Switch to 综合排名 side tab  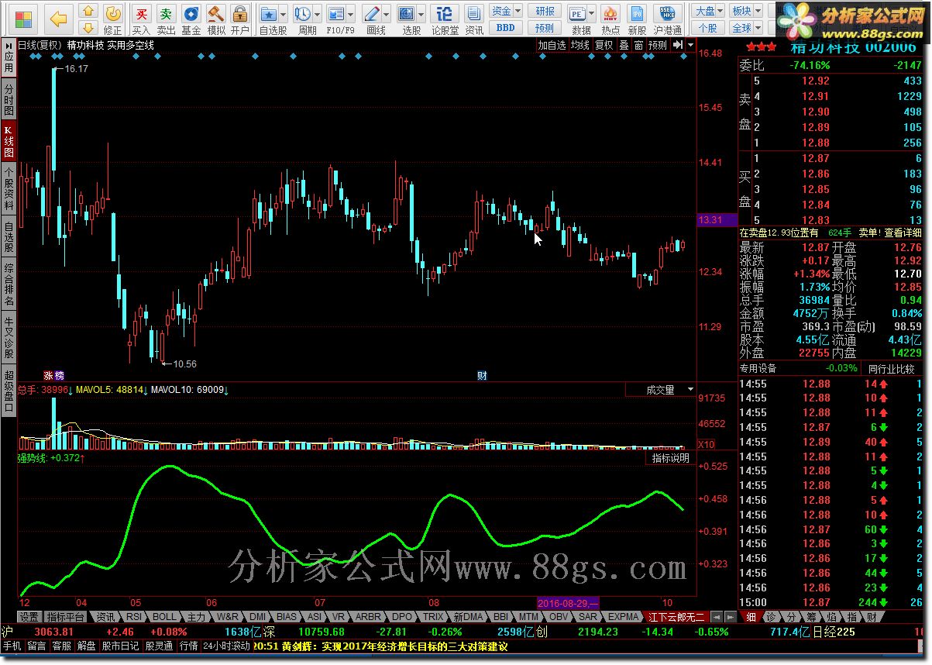[x=9, y=285]
